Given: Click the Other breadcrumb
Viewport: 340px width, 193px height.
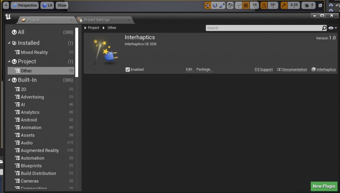Looking at the screenshot, I should click(x=112, y=28).
